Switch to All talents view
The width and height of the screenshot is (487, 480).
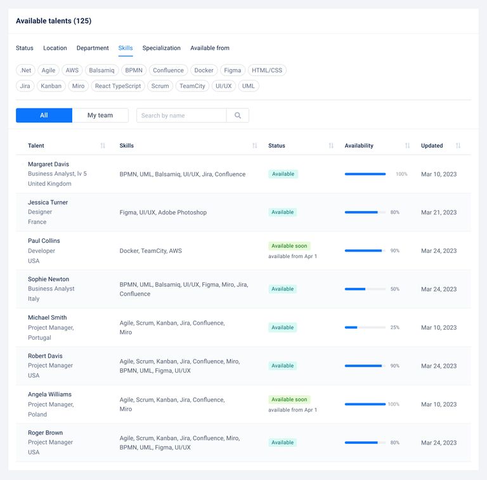click(x=44, y=115)
